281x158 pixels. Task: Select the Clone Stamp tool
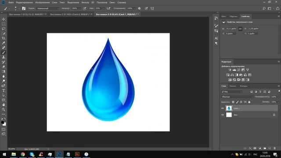tap(4, 57)
